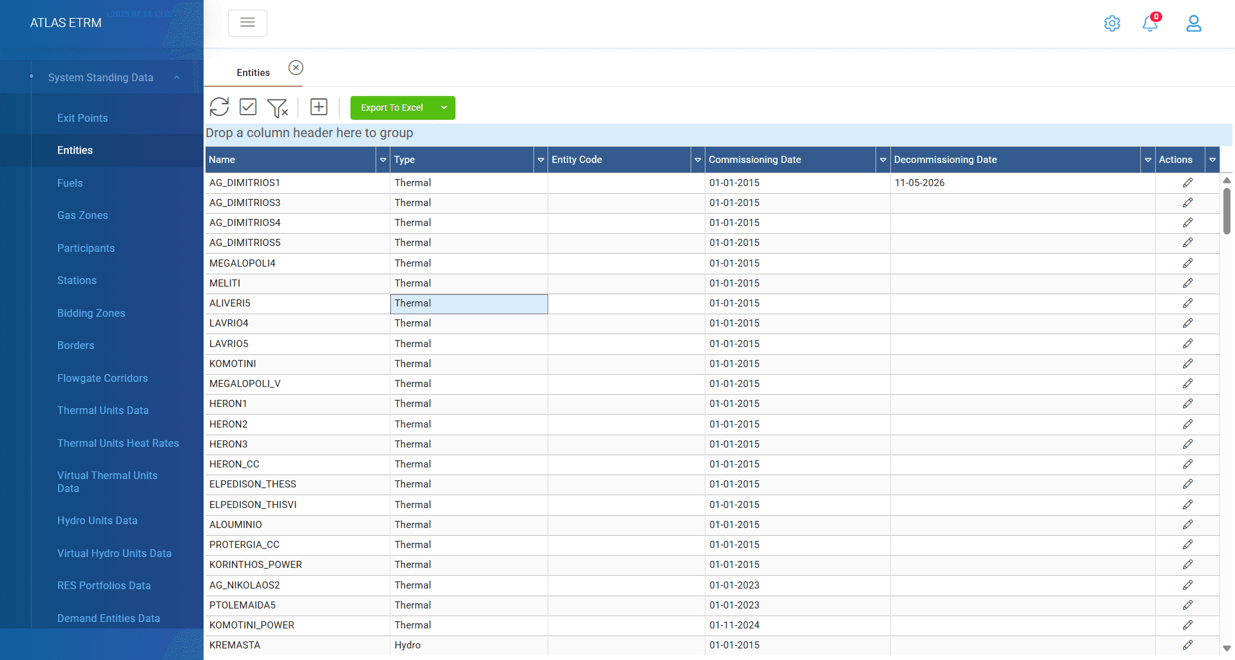Go to Thermal Units Heat Rates

pyautogui.click(x=118, y=443)
